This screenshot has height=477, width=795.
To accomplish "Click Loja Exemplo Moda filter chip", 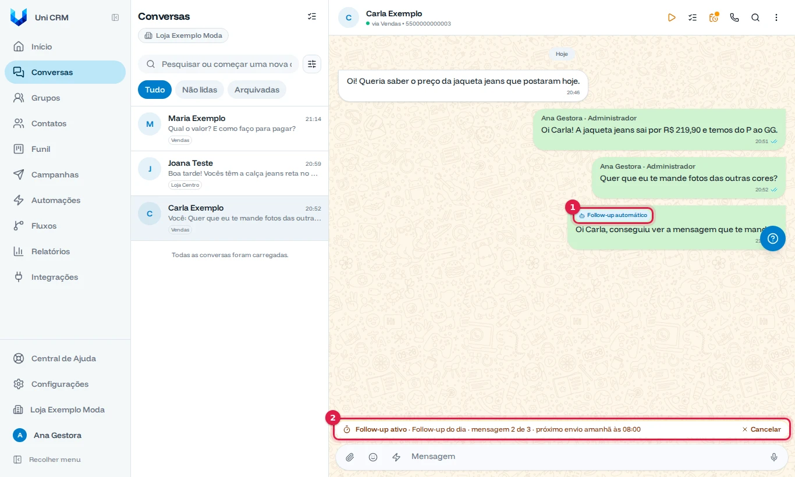I will point(183,35).
